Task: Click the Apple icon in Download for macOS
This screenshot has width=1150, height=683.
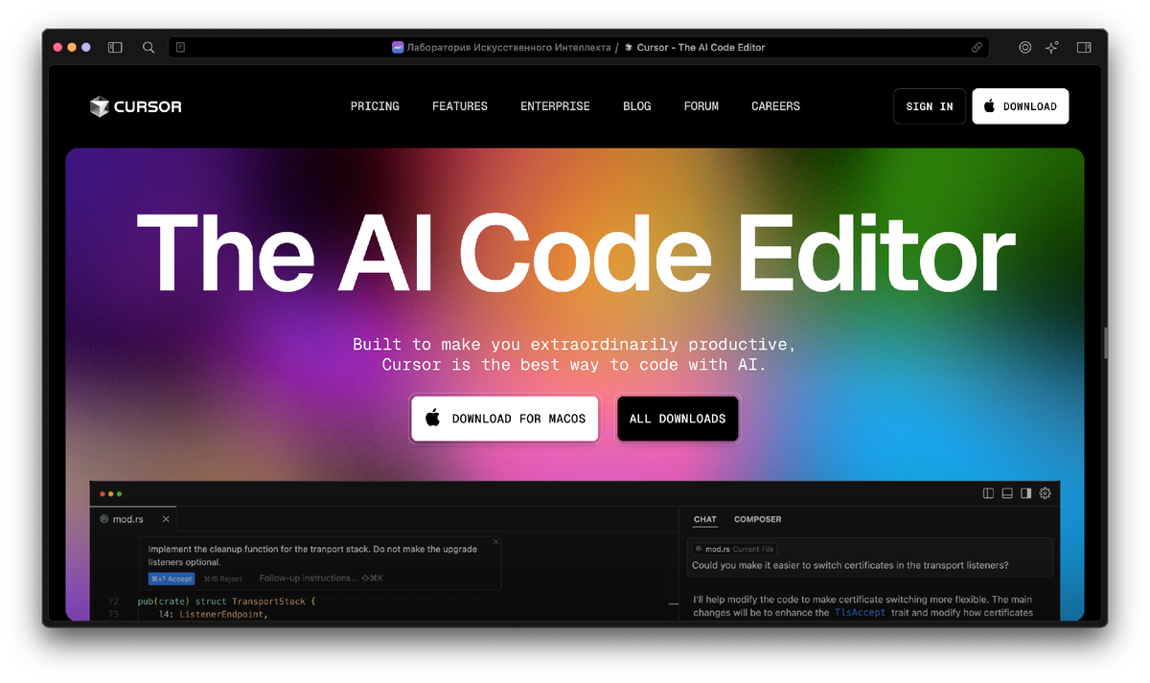Action: (x=433, y=419)
